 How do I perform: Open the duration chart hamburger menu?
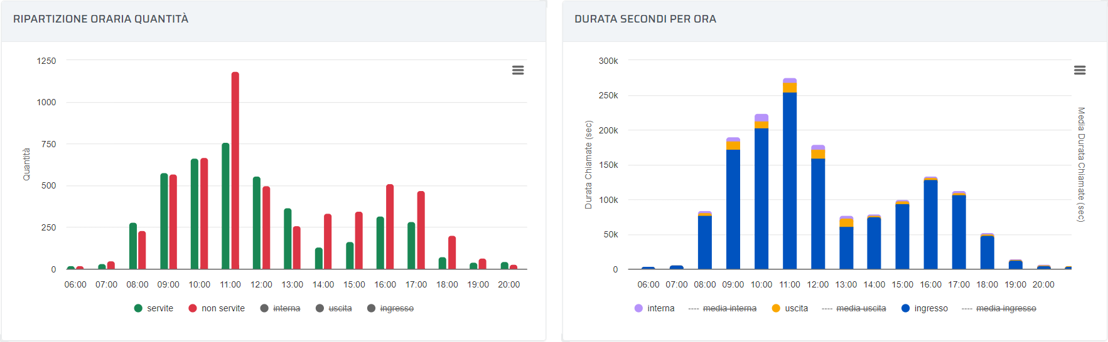(1079, 70)
